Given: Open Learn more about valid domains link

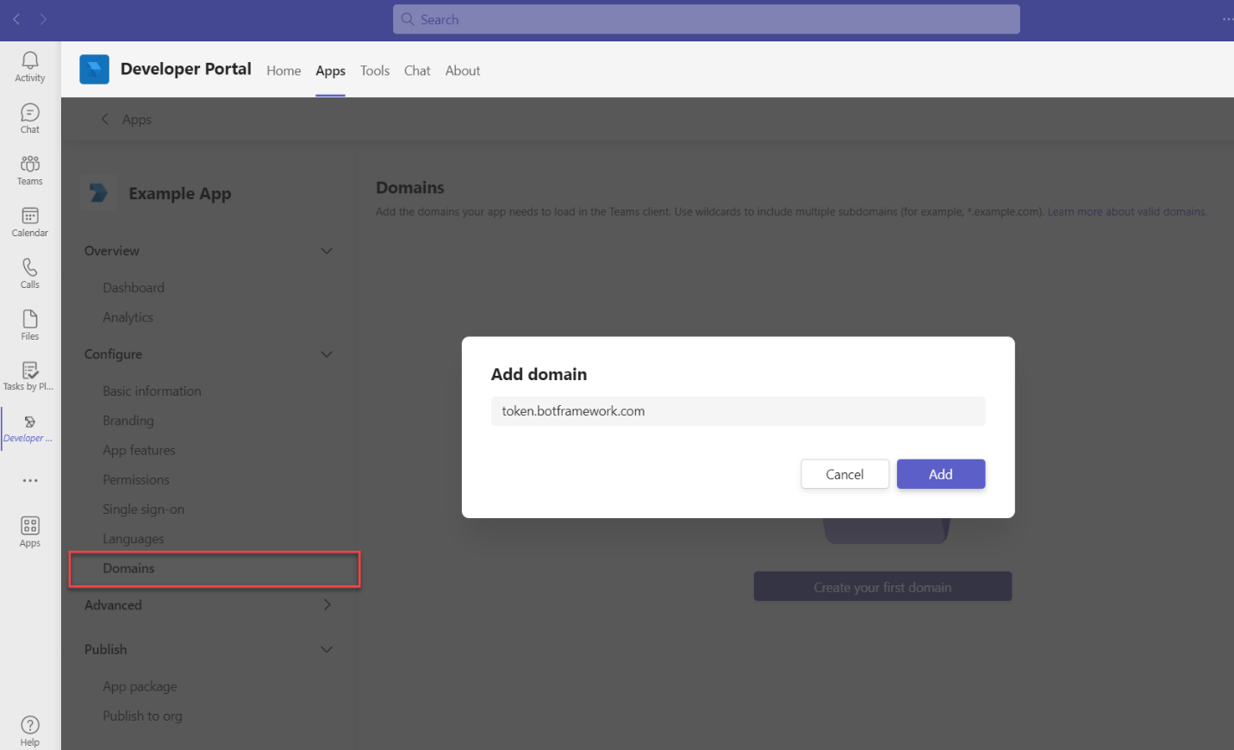Looking at the screenshot, I should [x=1127, y=211].
